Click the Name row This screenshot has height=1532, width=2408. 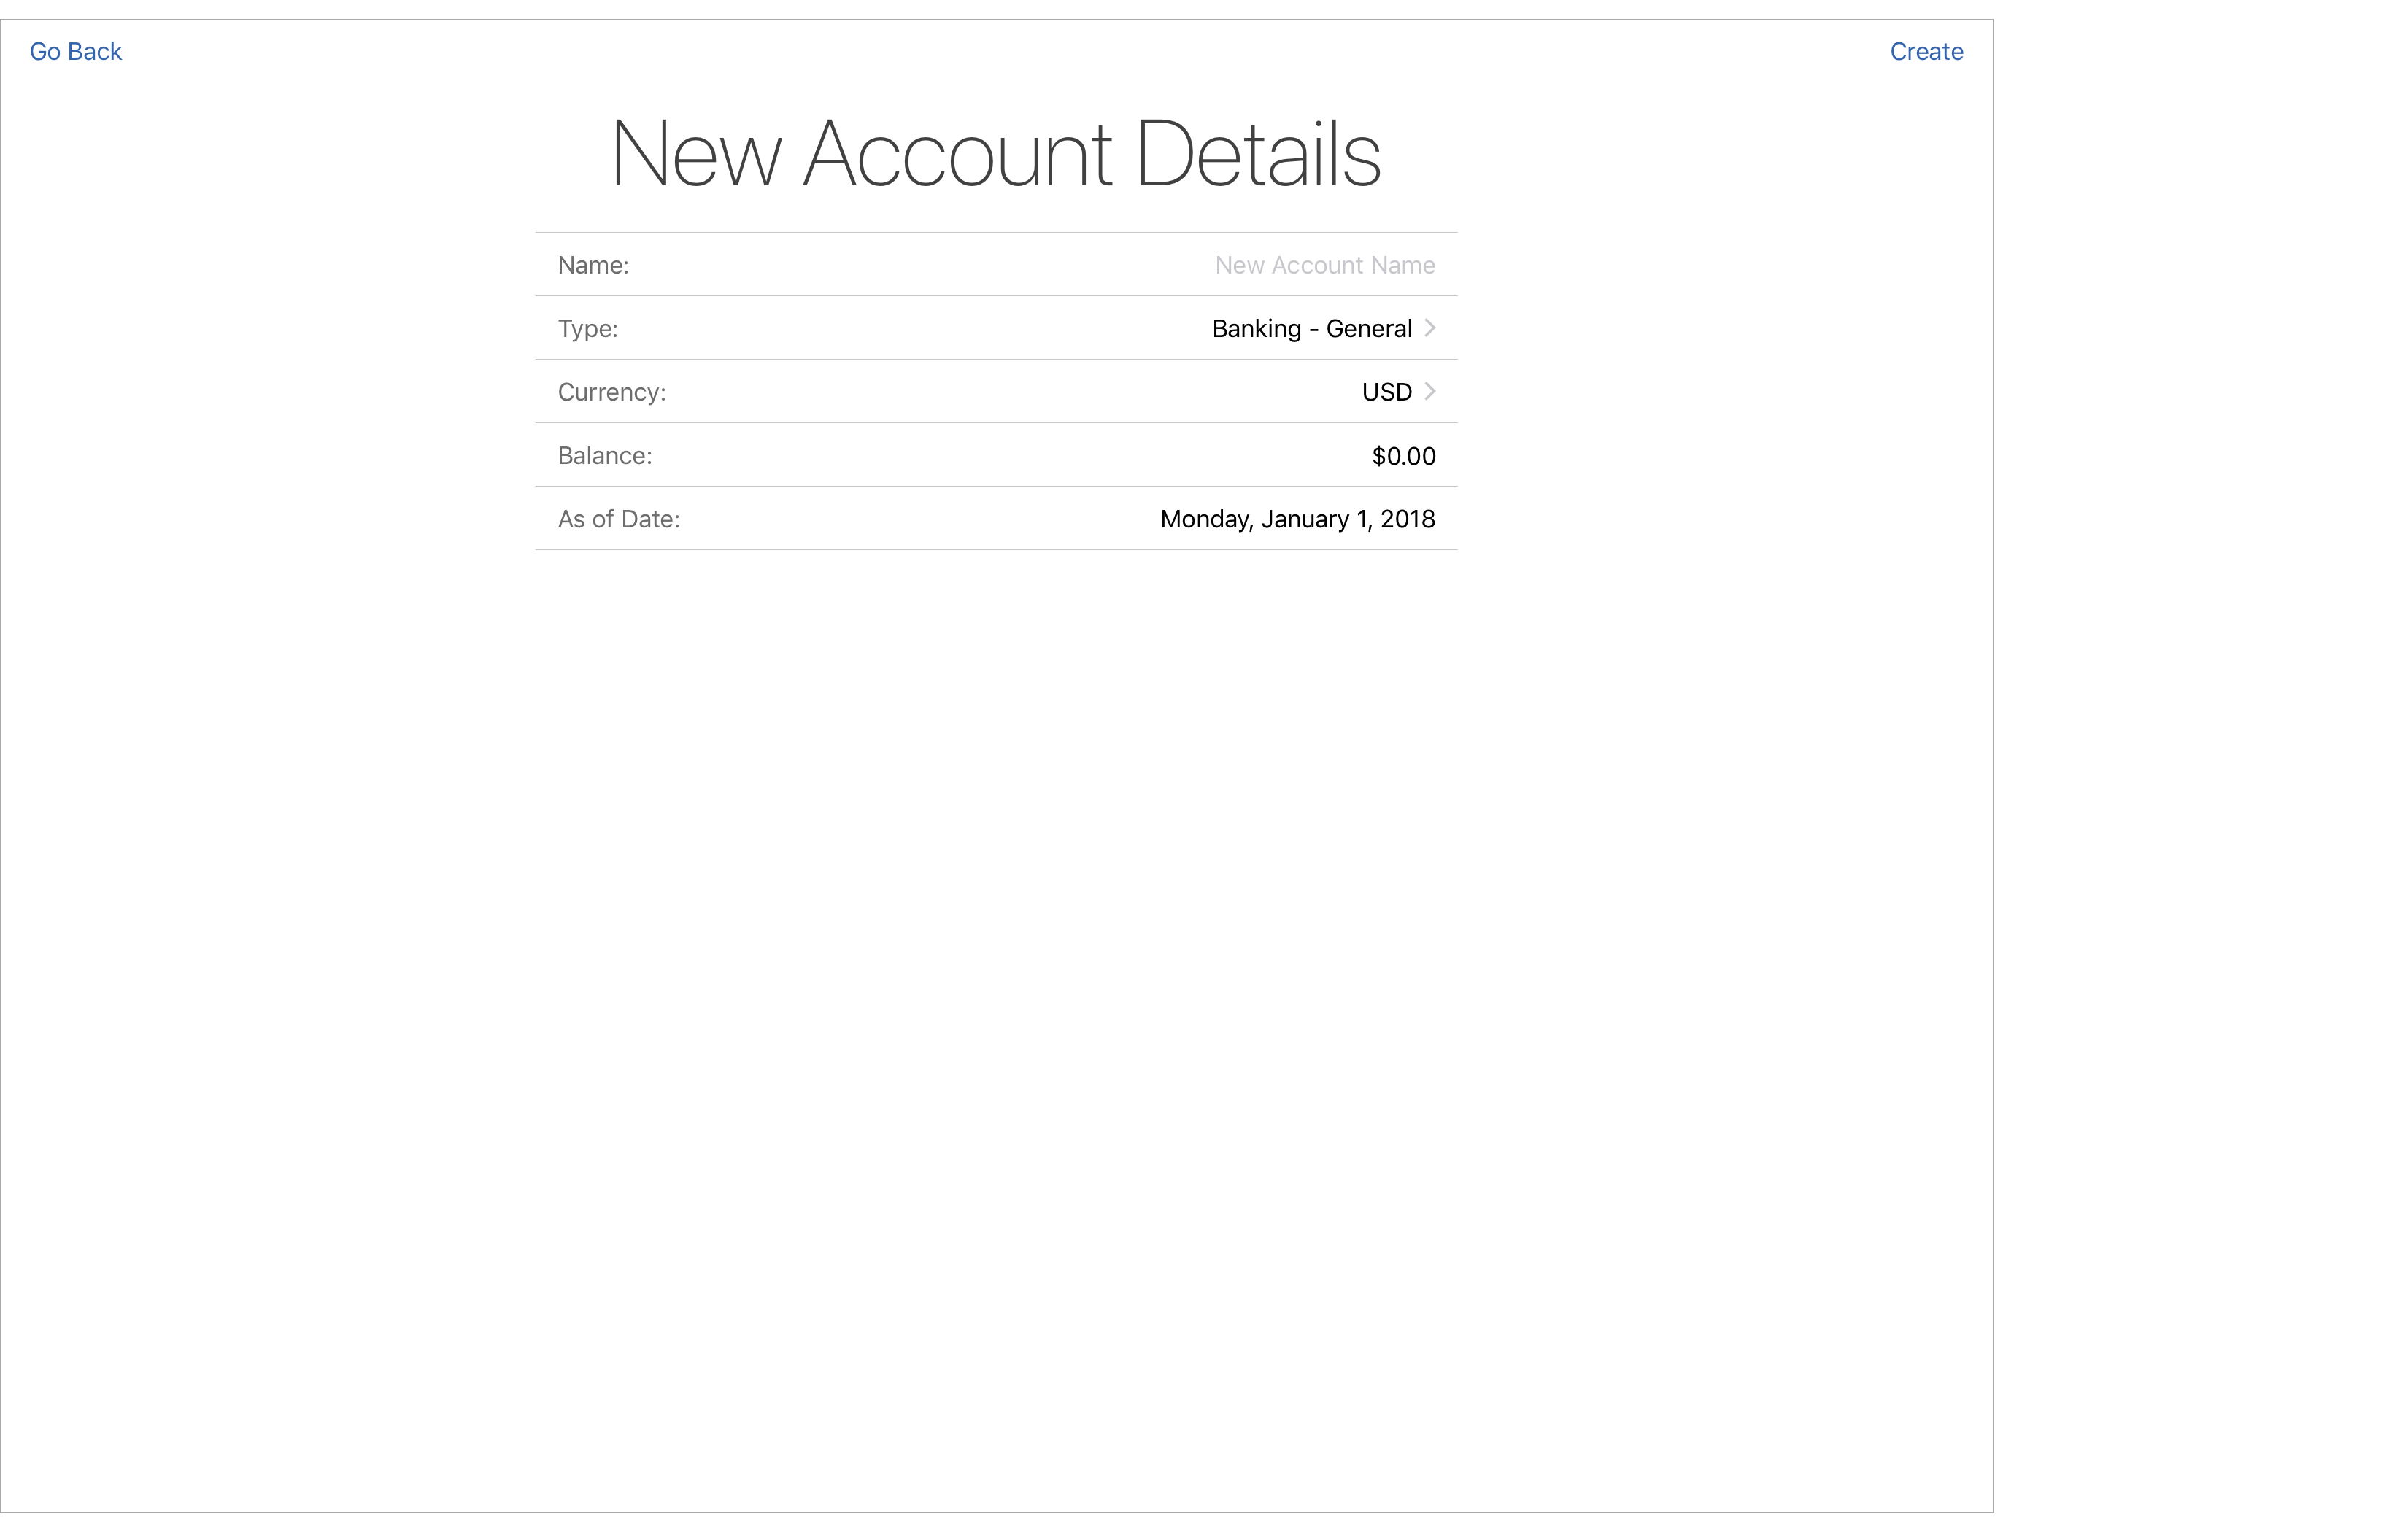coord(996,264)
